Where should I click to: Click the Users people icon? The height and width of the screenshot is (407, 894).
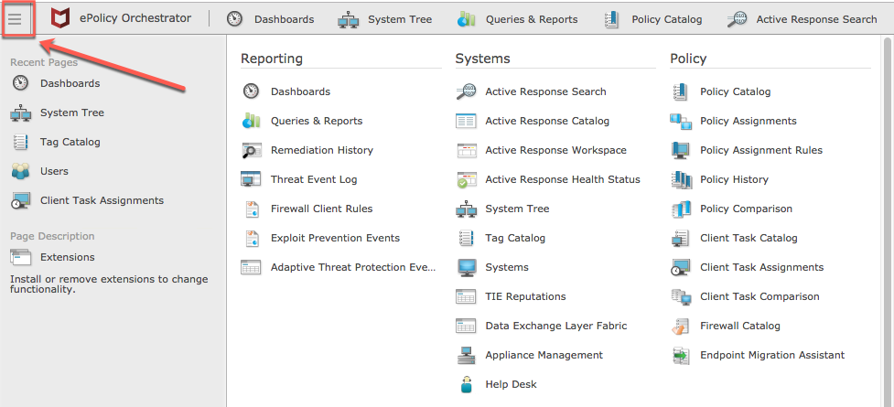20,171
